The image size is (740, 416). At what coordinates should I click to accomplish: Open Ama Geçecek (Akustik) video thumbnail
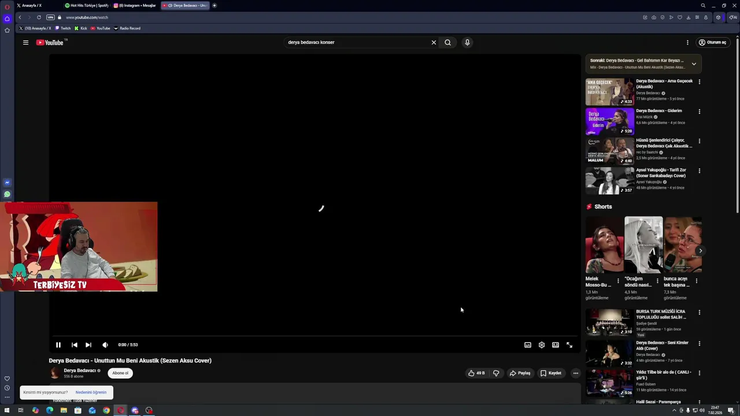pyautogui.click(x=610, y=92)
